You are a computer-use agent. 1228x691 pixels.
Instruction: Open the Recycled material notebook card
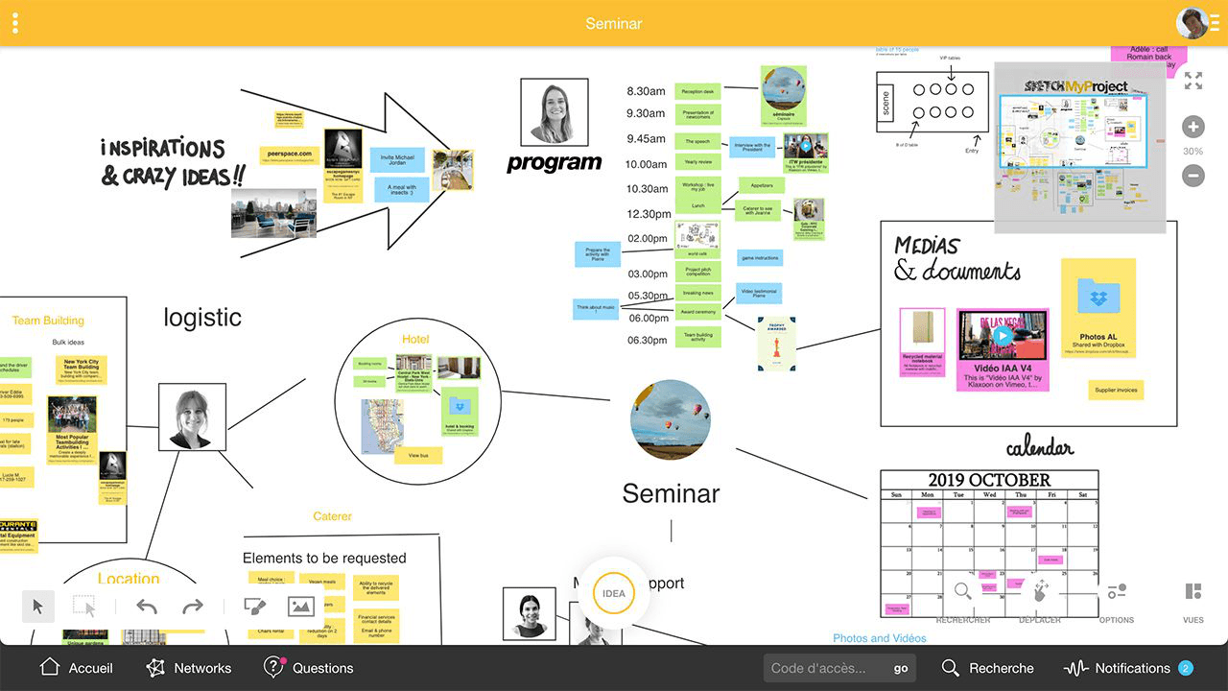(922, 342)
